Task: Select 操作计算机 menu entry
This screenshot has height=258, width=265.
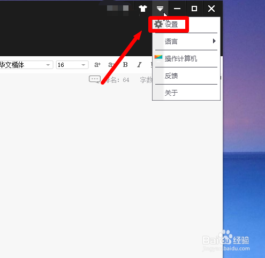Action: (x=186, y=58)
